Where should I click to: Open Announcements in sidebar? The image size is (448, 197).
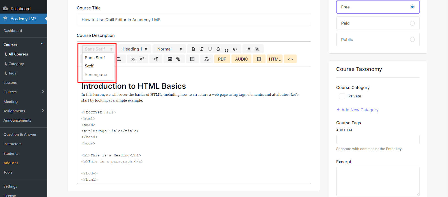tap(17, 120)
